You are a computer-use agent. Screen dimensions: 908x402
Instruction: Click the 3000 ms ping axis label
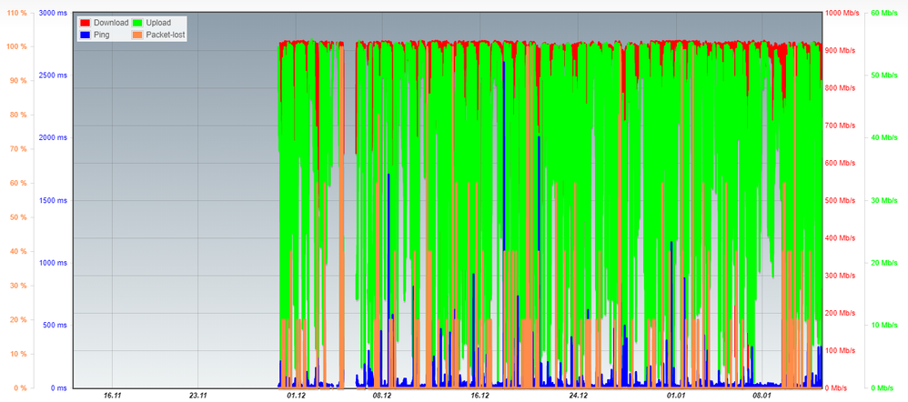(54, 13)
